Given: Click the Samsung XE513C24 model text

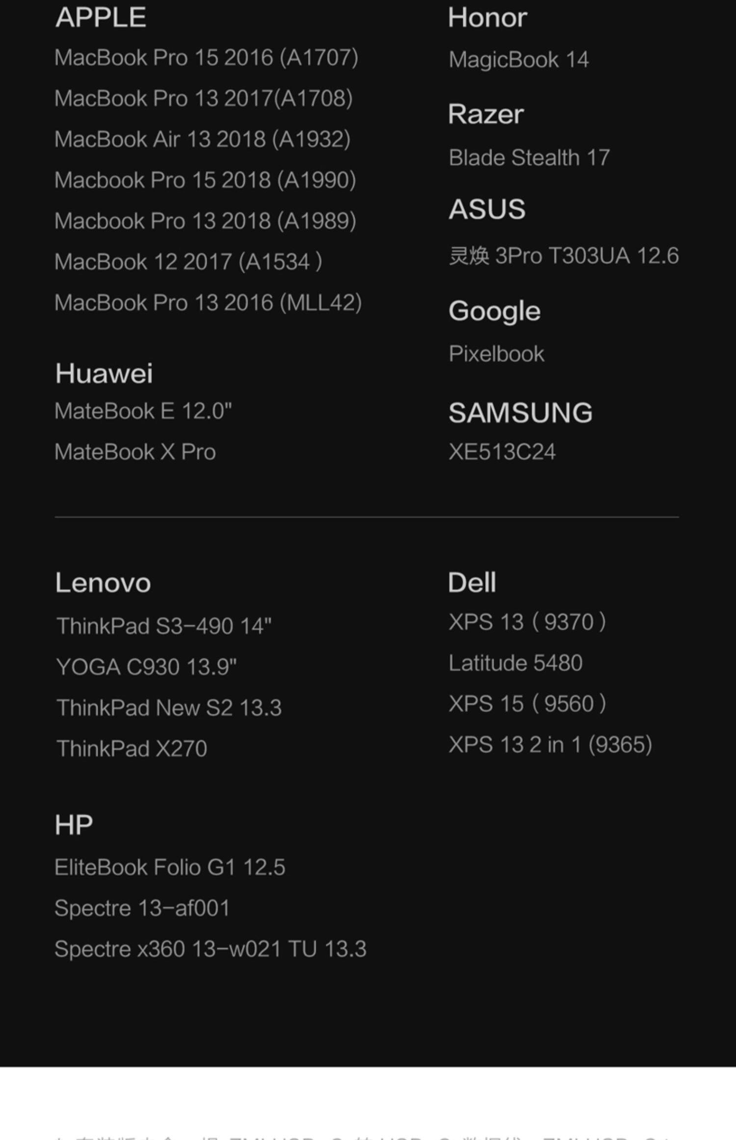Looking at the screenshot, I should (x=502, y=452).
